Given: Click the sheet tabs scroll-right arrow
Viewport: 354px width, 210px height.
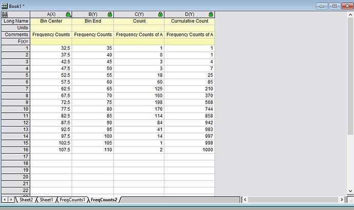Looking at the screenshot, I should point(11,200).
